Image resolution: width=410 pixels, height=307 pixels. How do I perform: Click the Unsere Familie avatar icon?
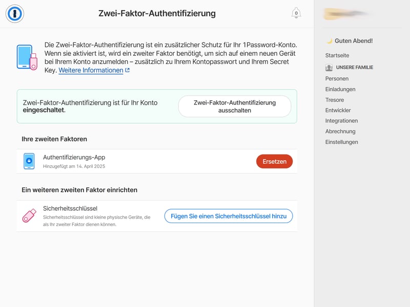(x=329, y=68)
